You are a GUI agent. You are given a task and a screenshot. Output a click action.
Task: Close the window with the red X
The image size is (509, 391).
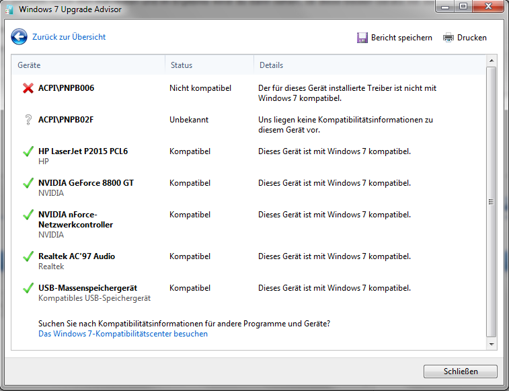pos(488,7)
